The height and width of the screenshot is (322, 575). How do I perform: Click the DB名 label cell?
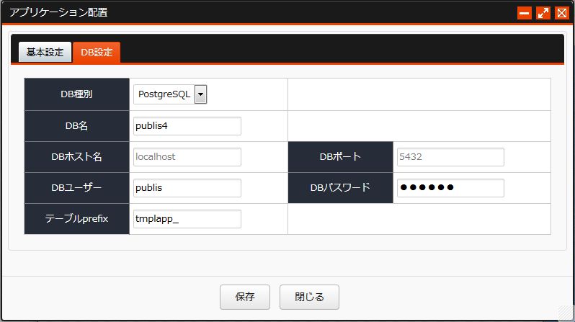[76, 126]
